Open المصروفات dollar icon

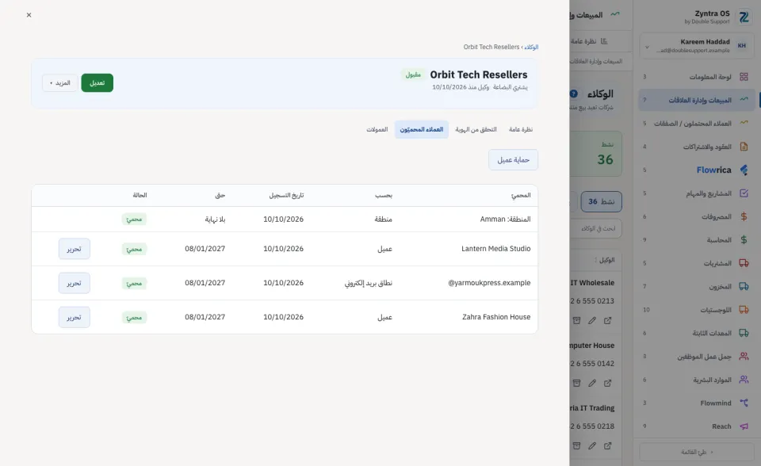(x=744, y=216)
